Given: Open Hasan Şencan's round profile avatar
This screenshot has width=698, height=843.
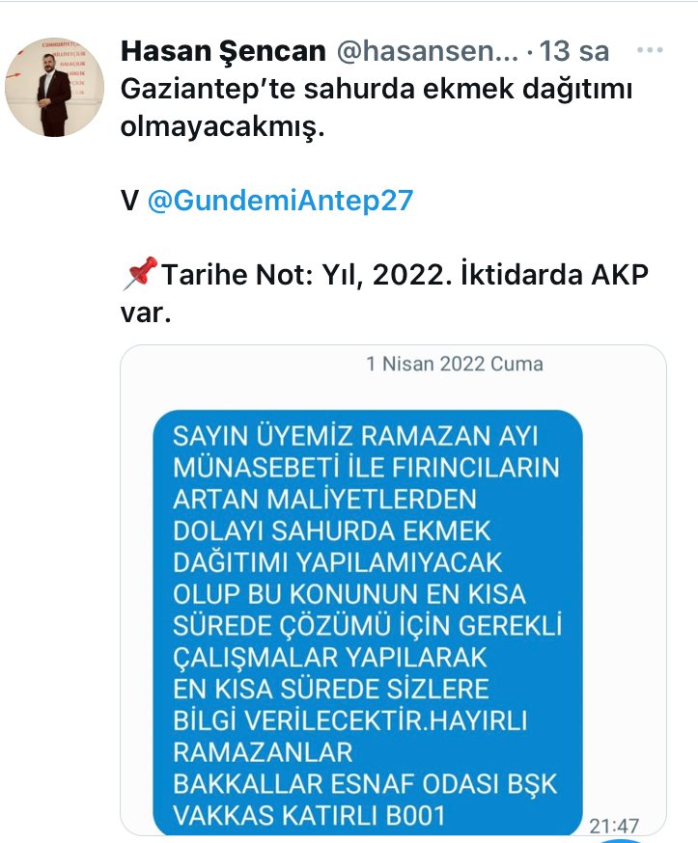Looking at the screenshot, I should coord(54,87).
